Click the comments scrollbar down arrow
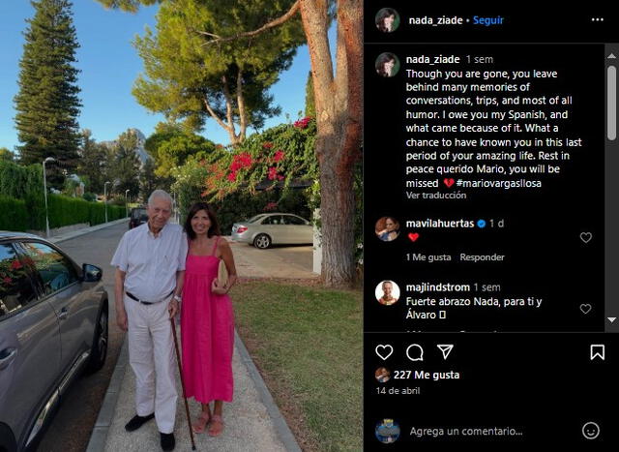619x452 pixels. (611, 319)
